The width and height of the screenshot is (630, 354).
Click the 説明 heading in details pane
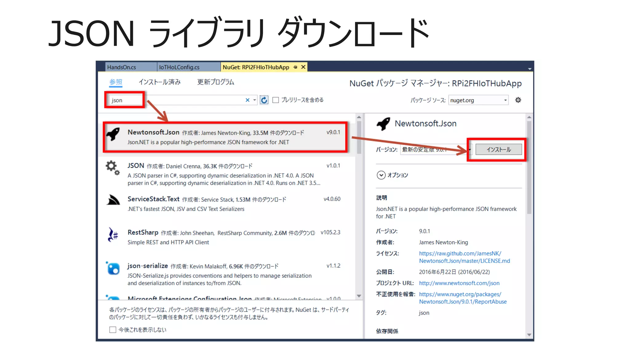(381, 198)
